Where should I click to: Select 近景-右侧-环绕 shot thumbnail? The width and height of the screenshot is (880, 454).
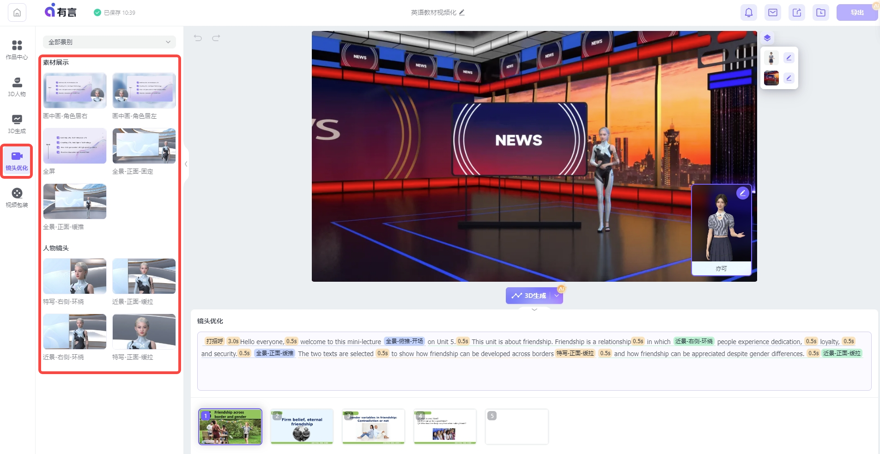(x=75, y=332)
